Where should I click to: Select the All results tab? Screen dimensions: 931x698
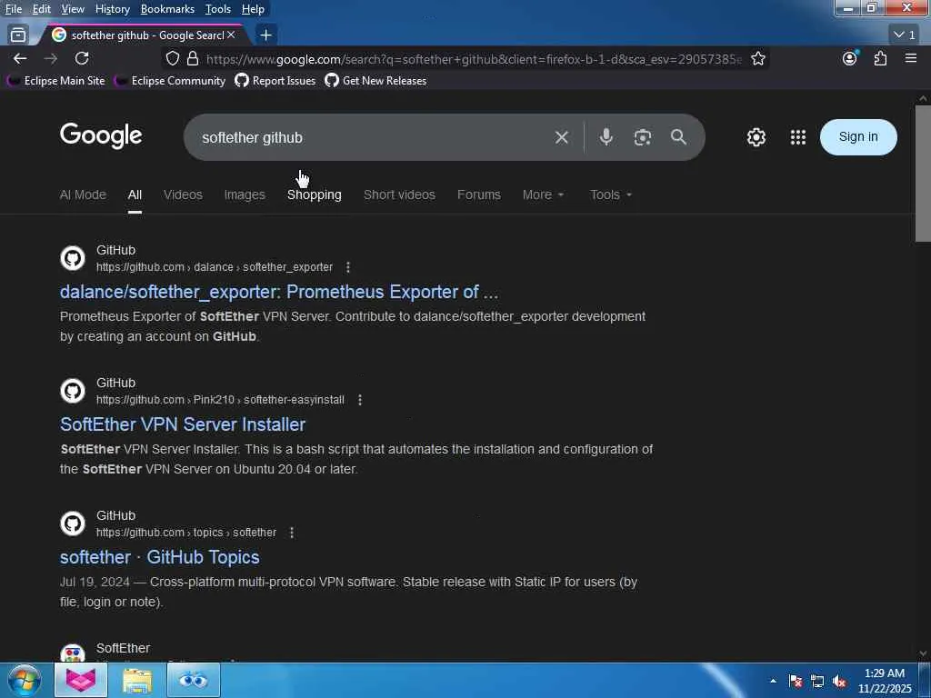point(135,194)
